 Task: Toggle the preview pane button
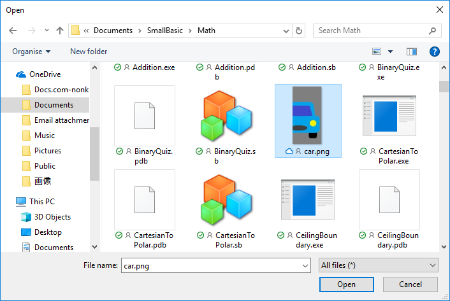click(x=412, y=52)
